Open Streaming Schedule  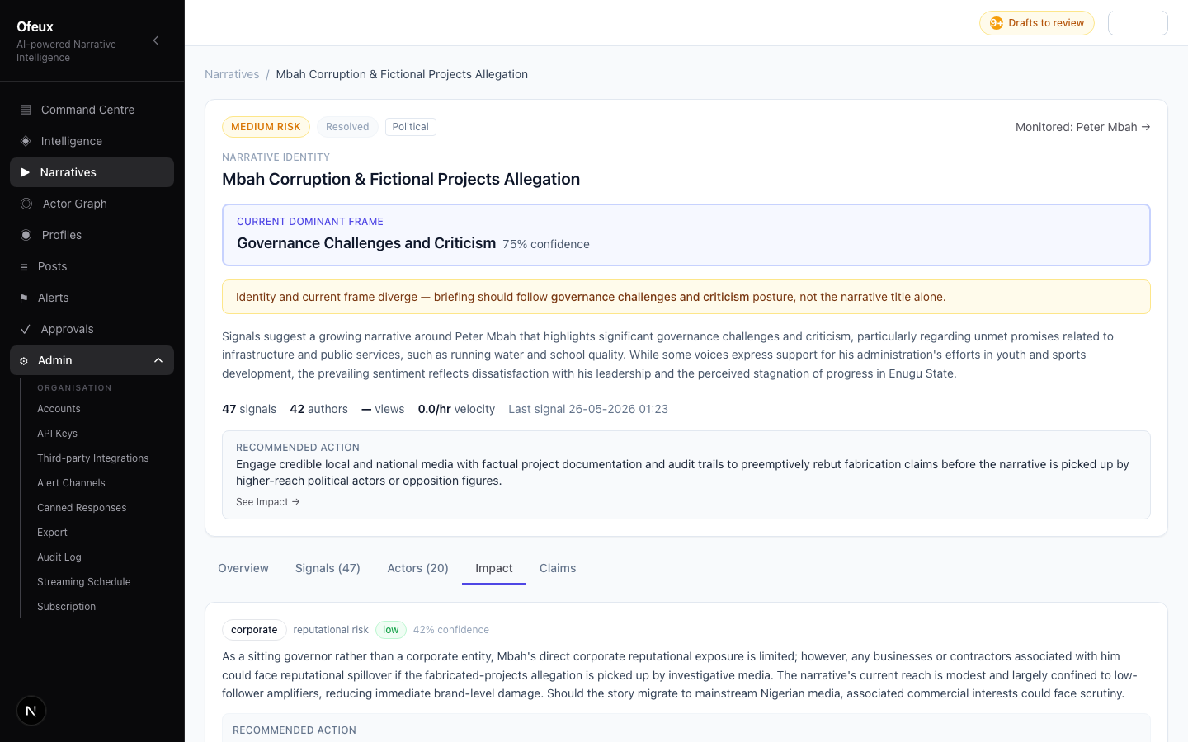[x=84, y=582]
